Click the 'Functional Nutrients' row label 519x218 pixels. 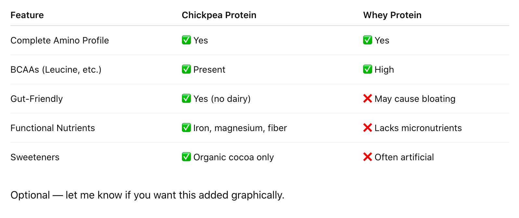click(53, 128)
